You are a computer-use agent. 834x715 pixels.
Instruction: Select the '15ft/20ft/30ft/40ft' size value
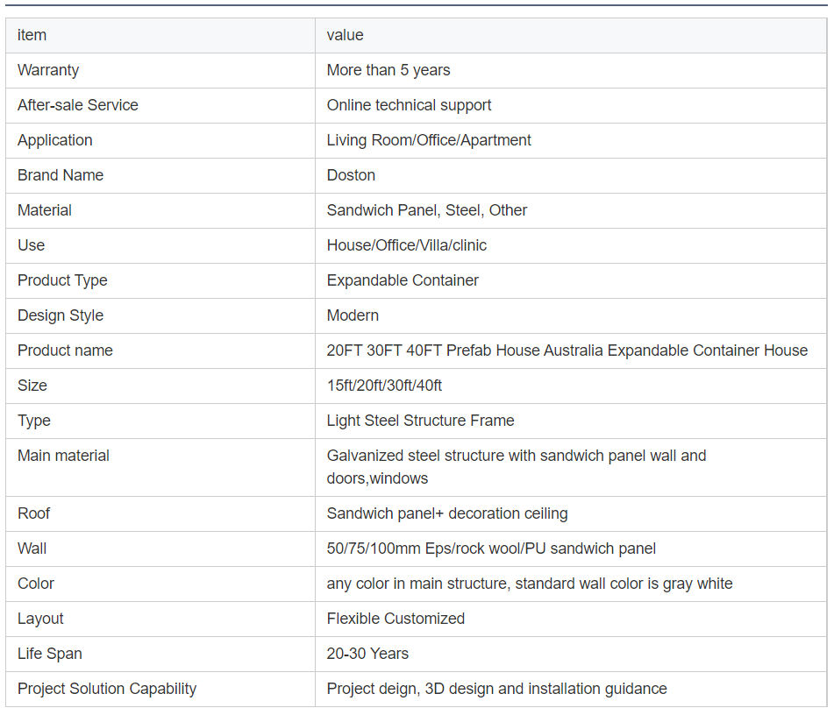(x=384, y=386)
